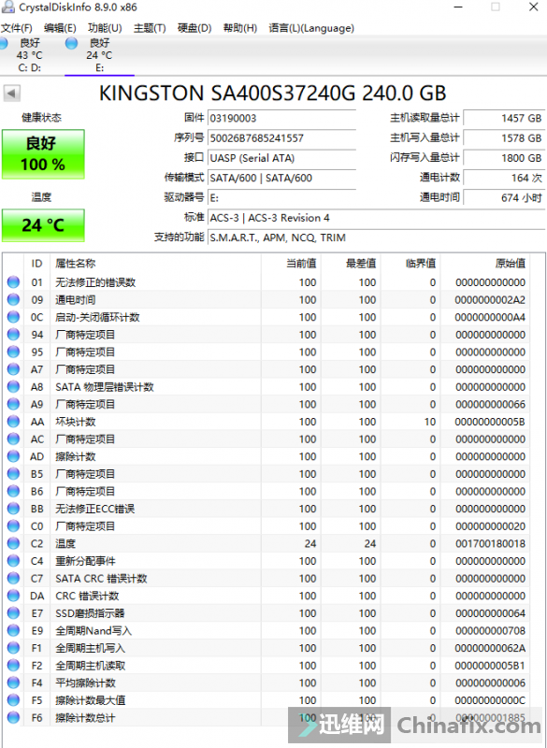The image size is (547, 748).
Task: Click status orb for C7 SATA CRC 错误计数
Action: pyautogui.click(x=13, y=578)
